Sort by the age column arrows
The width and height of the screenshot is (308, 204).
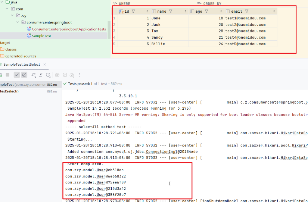pyautogui.click(x=221, y=12)
